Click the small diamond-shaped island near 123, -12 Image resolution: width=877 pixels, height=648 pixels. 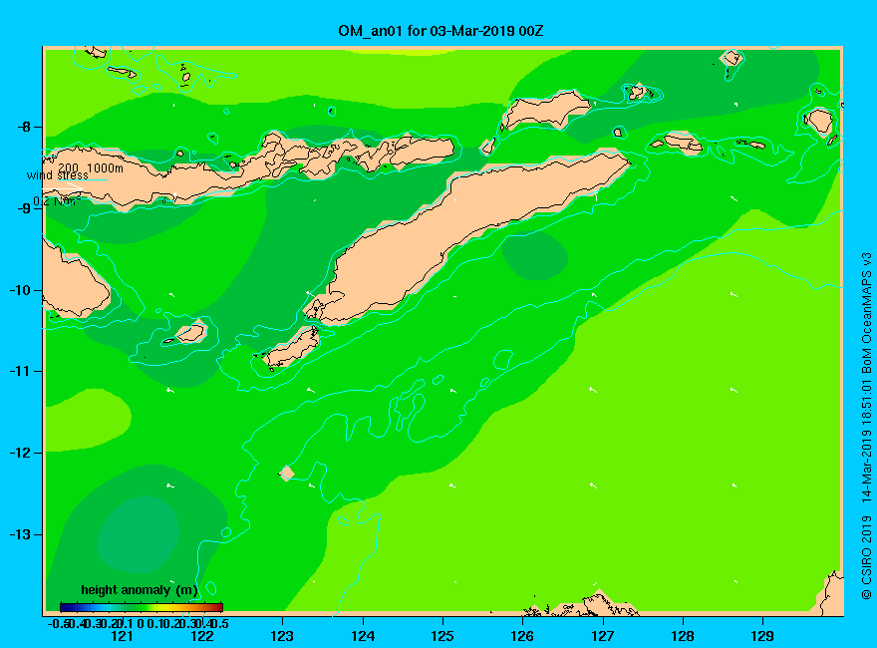(287, 474)
